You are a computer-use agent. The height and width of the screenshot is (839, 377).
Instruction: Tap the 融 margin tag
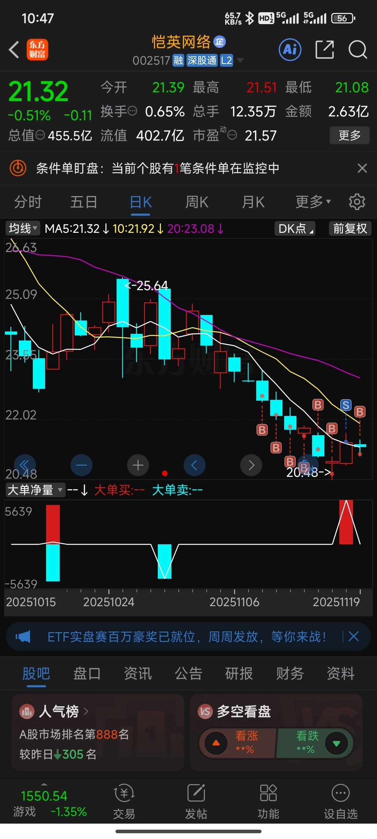click(x=178, y=60)
